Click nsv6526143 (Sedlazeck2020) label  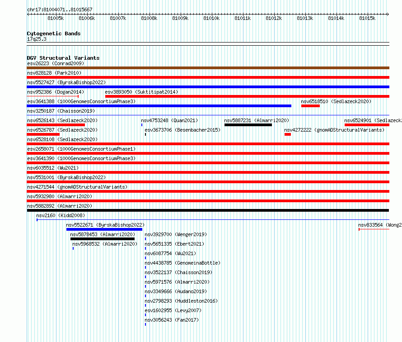(x=62, y=120)
